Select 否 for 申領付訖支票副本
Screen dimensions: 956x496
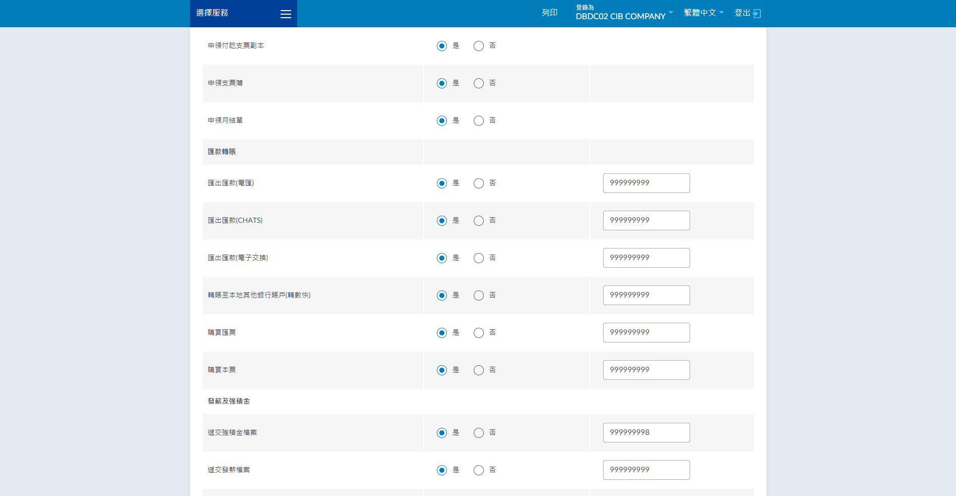(479, 46)
